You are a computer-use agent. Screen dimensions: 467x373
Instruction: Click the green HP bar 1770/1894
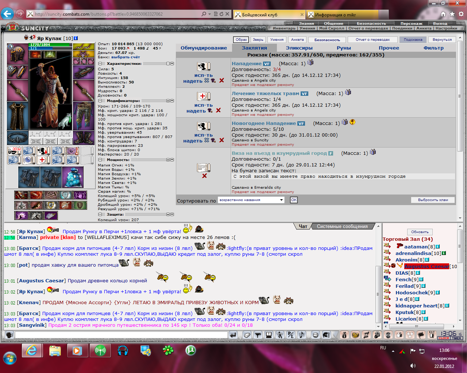tap(50, 45)
